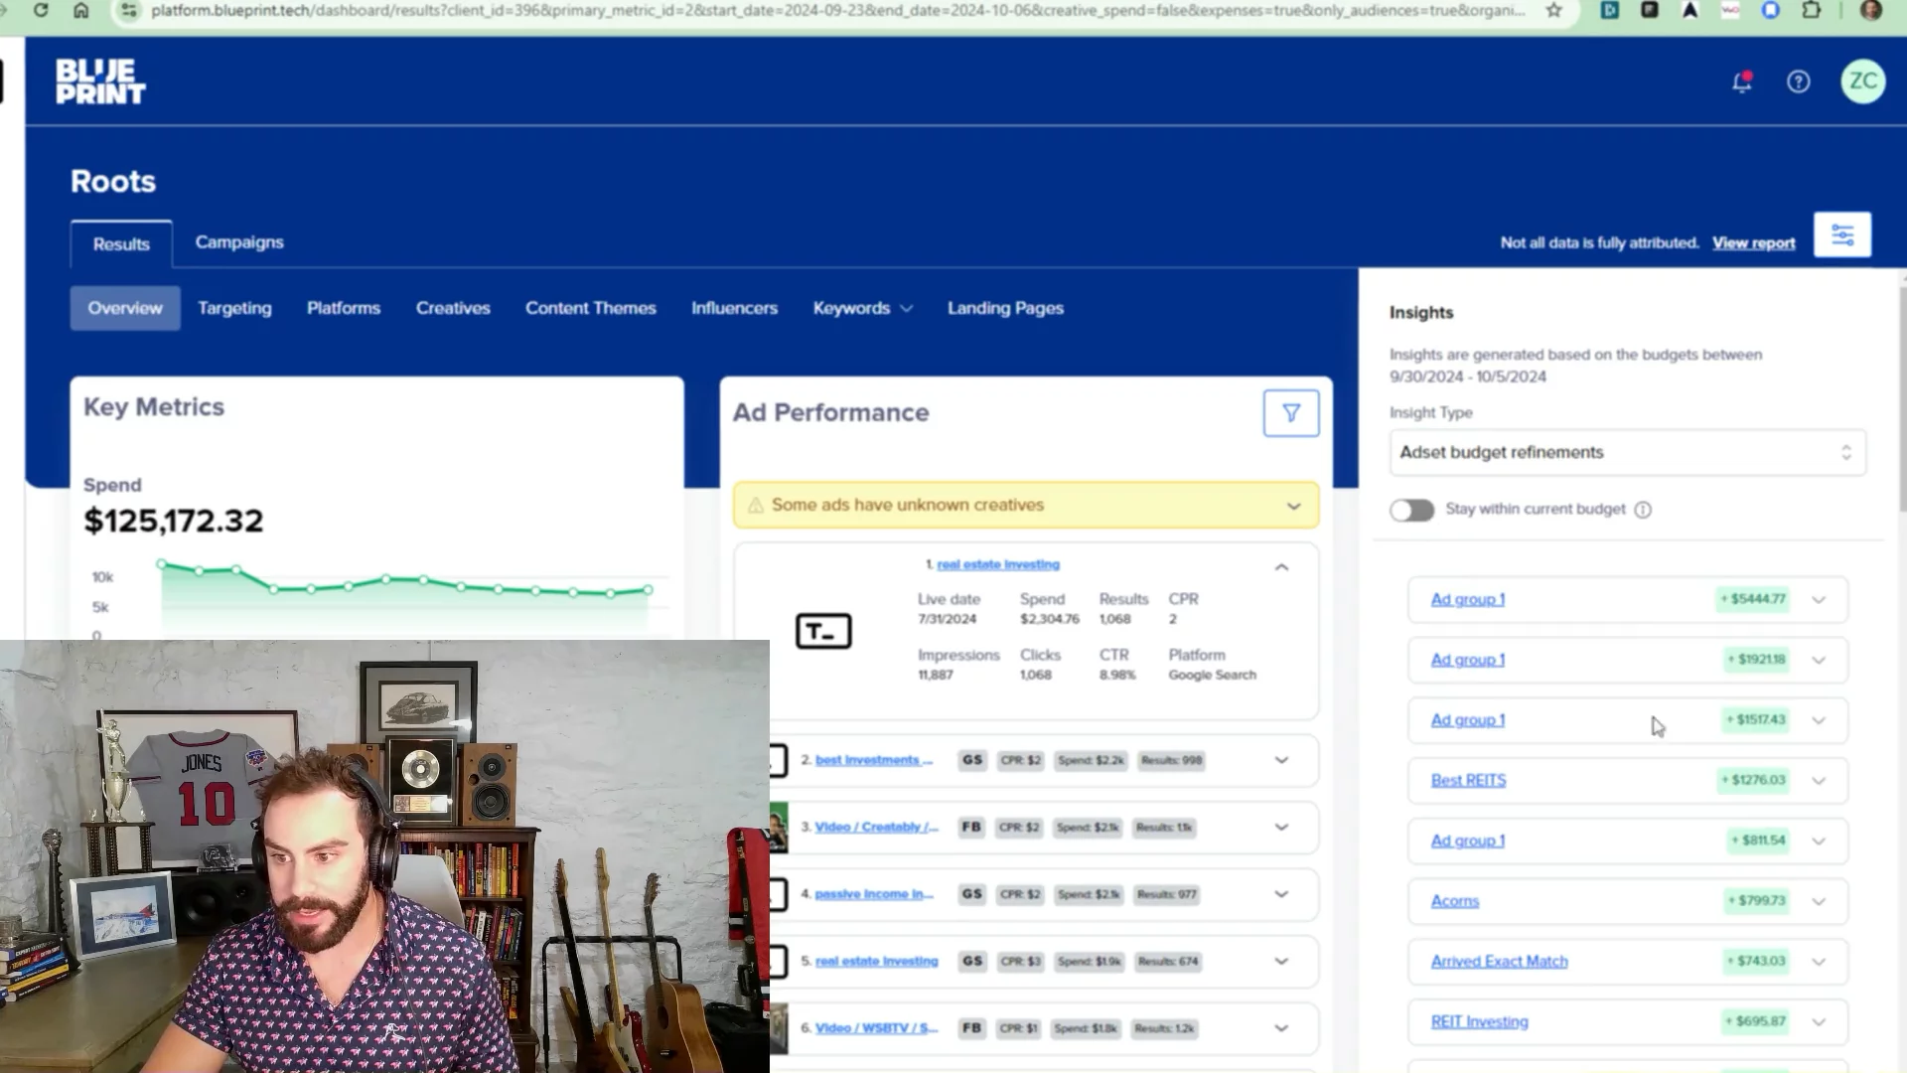
Task: Open the notifications bell
Action: tap(1742, 81)
